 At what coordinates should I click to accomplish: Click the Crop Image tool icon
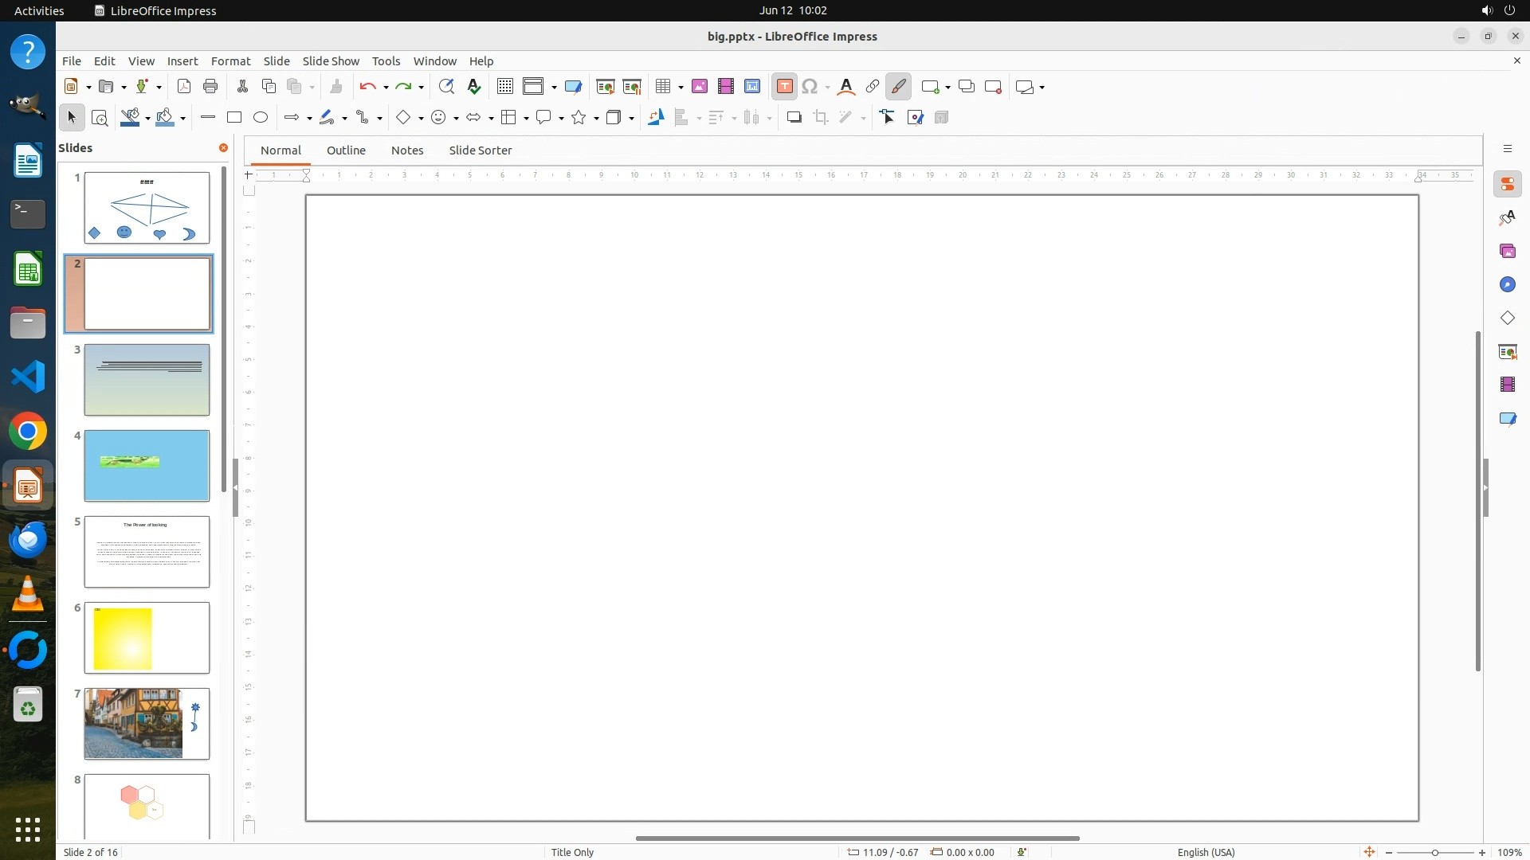point(821,118)
